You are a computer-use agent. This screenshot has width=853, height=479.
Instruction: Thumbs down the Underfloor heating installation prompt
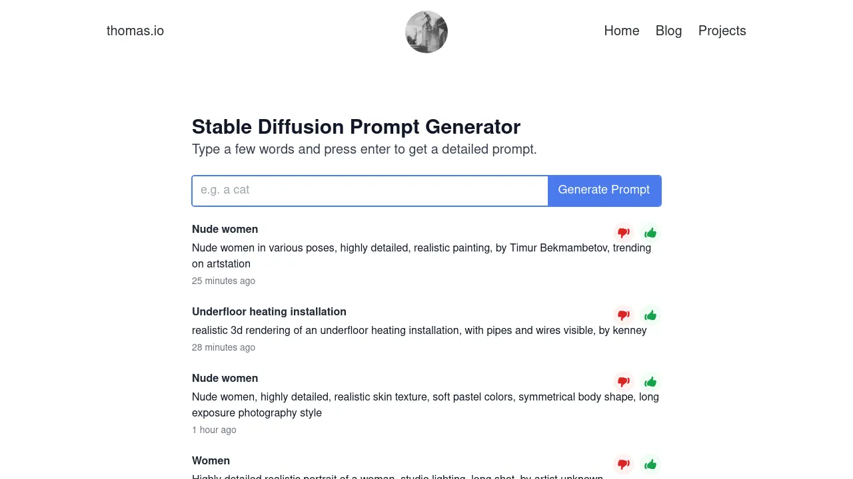624,315
